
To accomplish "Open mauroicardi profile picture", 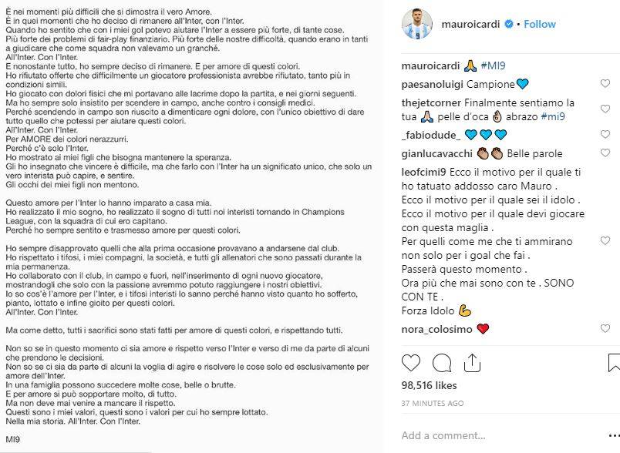I will (x=417, y=25).
